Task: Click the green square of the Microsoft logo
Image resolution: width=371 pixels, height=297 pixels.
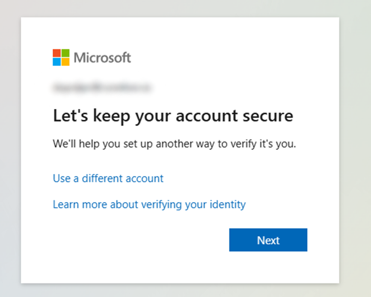Action: (65, 53)
